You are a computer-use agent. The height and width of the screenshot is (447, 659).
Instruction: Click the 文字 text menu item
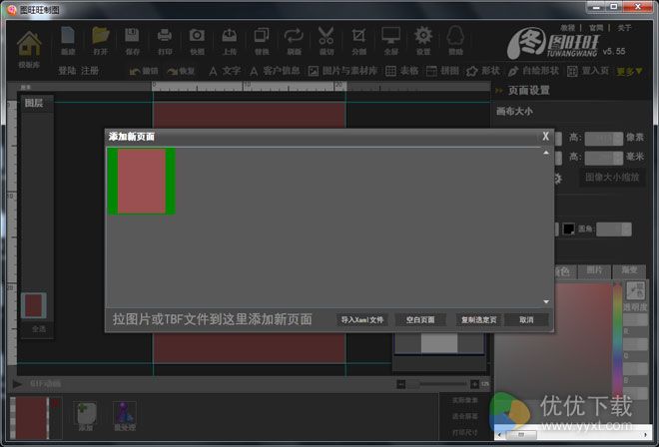pos(224,72)
